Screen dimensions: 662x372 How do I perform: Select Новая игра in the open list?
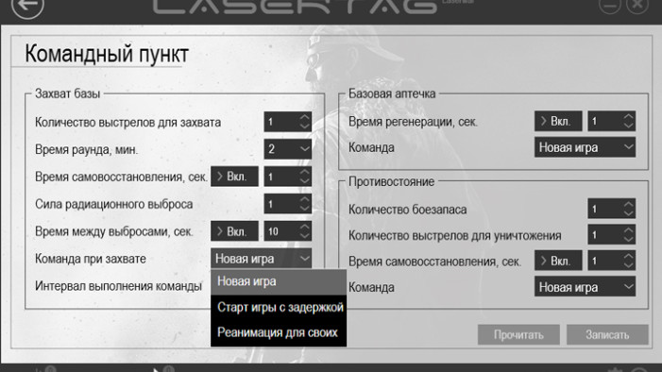click(279, 281)
